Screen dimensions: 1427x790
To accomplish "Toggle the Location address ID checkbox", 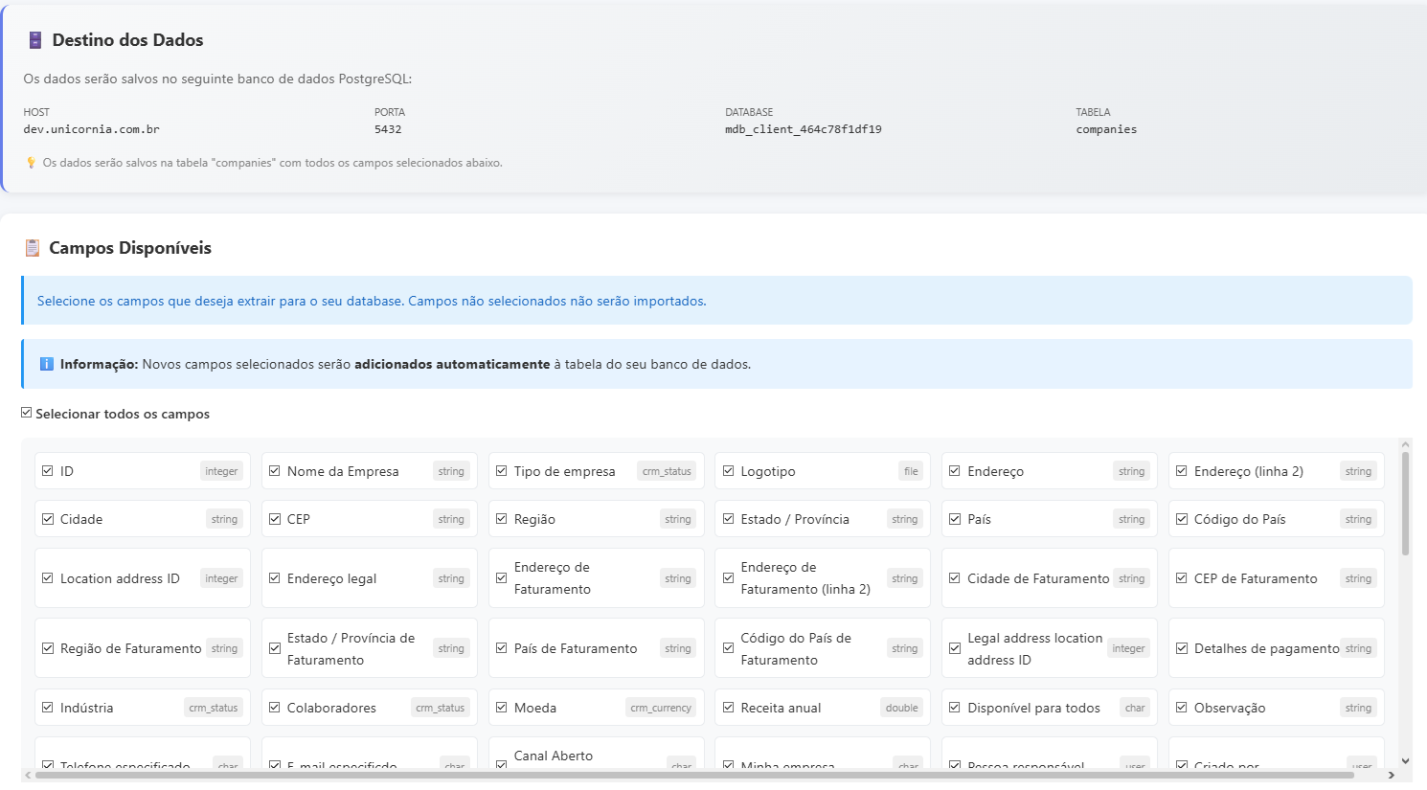I will click(48, 578).
